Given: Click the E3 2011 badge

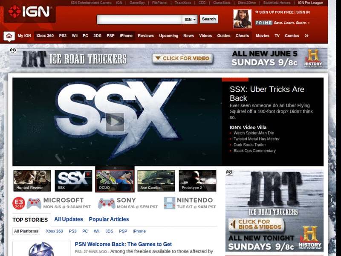Looking at the screenshot, I should click(x=19, y=203).
